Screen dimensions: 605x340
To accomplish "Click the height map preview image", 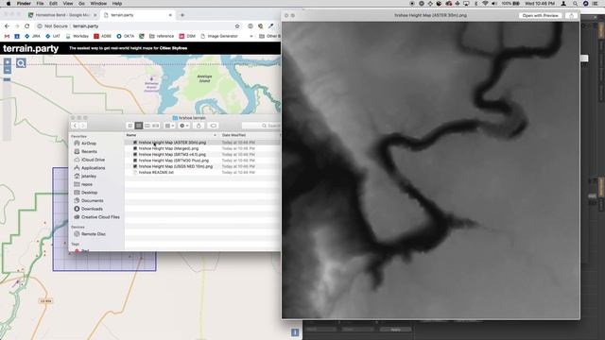I will click(431, 170).
